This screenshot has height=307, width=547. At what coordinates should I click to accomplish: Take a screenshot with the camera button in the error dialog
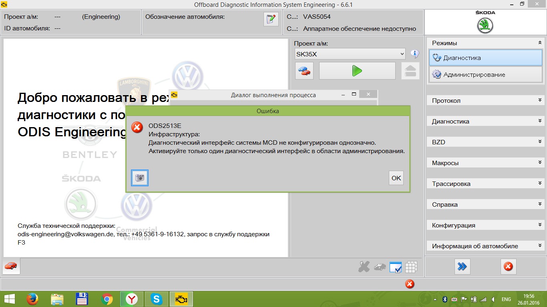click(x=140, y=178)
